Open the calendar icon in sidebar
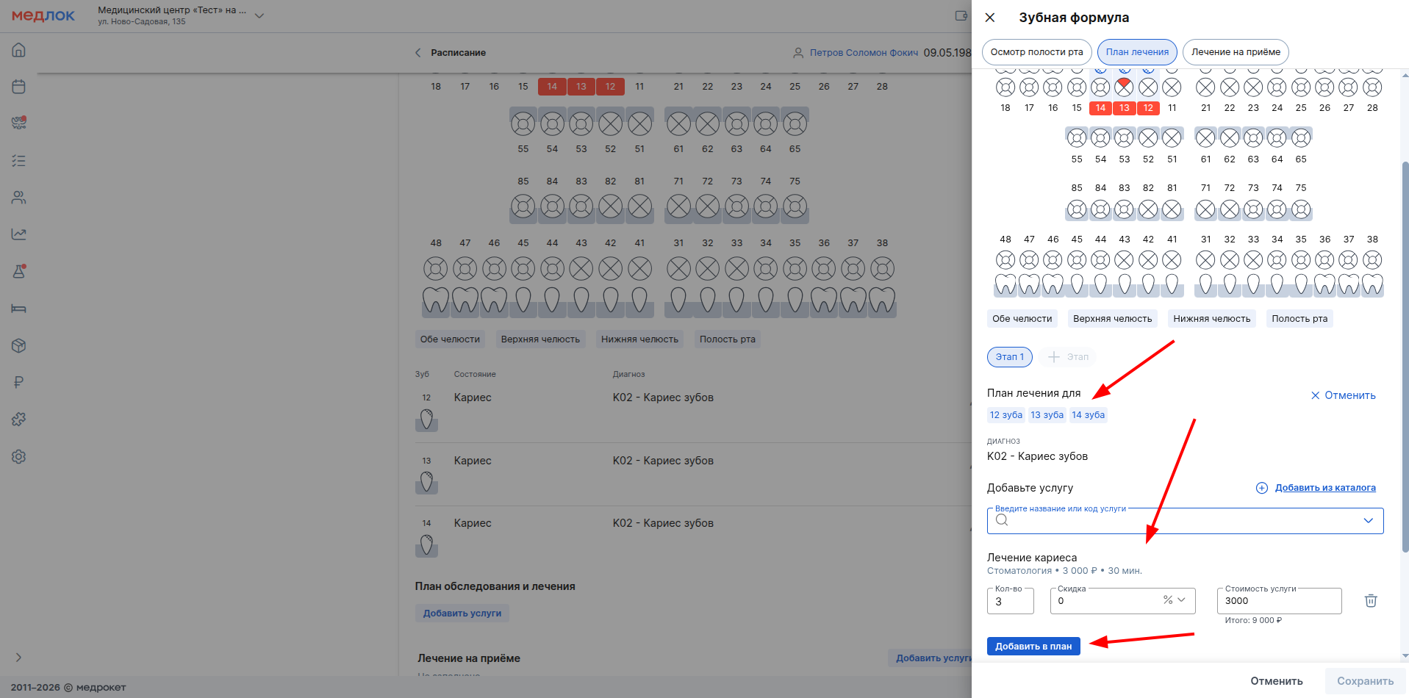The width and height of the screenshot is (1409, 698). 19,87
